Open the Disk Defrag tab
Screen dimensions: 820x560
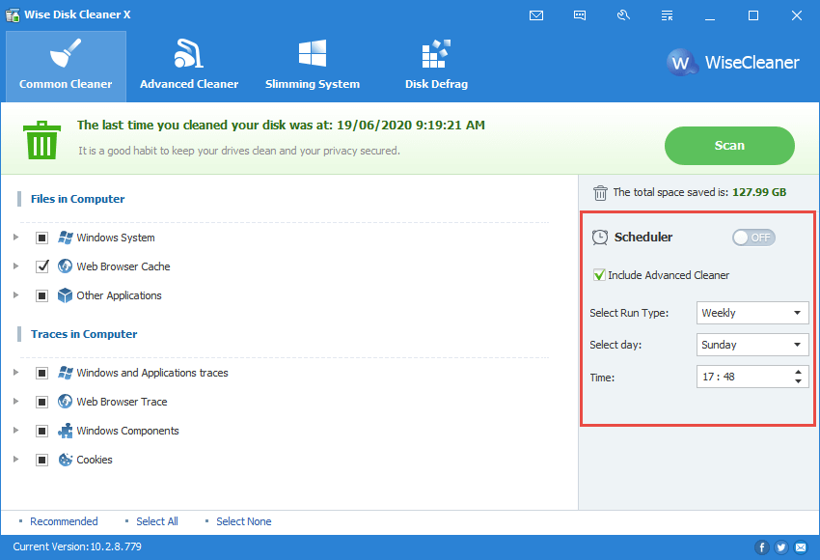[436, 66]
